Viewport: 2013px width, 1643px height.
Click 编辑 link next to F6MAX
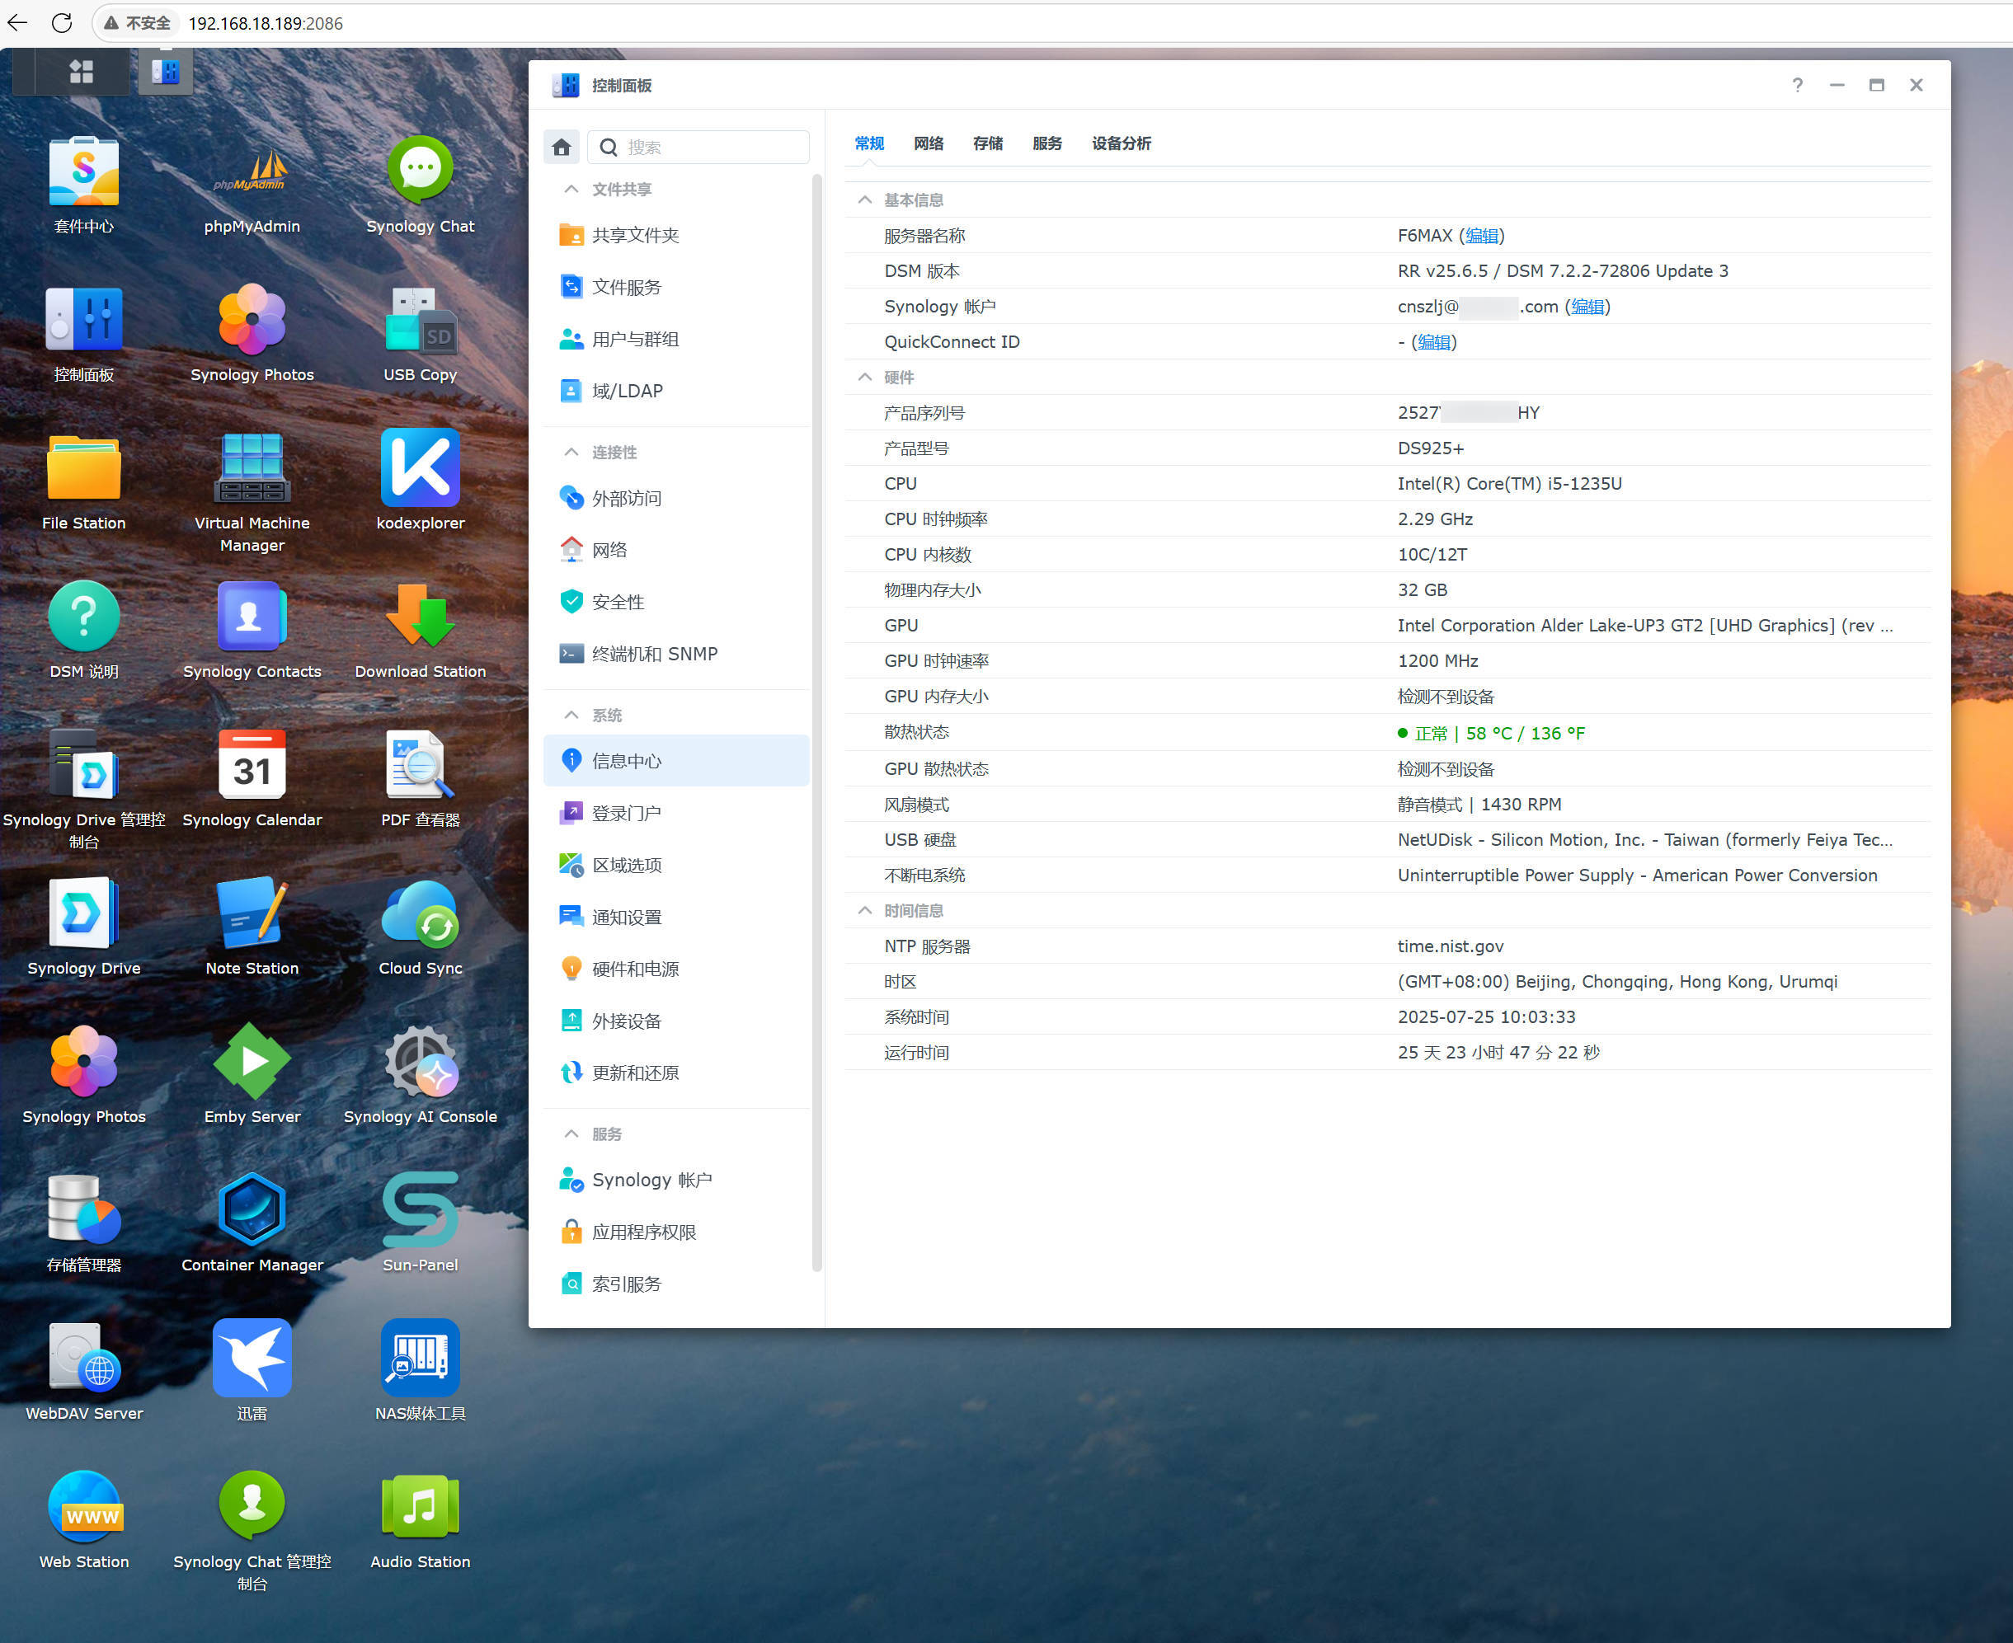click(x=1482, y=236)
